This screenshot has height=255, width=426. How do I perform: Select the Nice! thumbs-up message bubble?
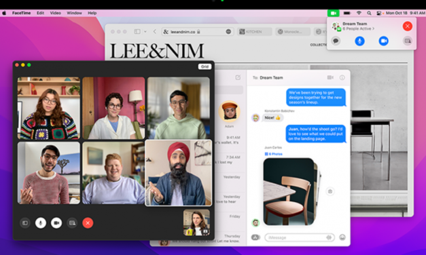[x=272, y=118]
